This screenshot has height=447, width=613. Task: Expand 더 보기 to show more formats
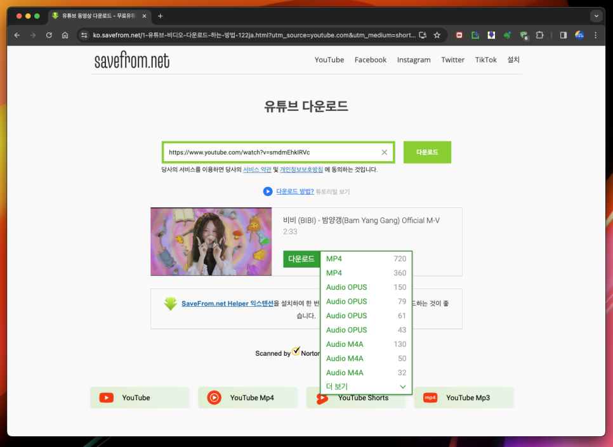pos(366,386)
